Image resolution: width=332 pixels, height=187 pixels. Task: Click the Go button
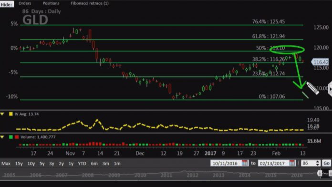point(326,163)
